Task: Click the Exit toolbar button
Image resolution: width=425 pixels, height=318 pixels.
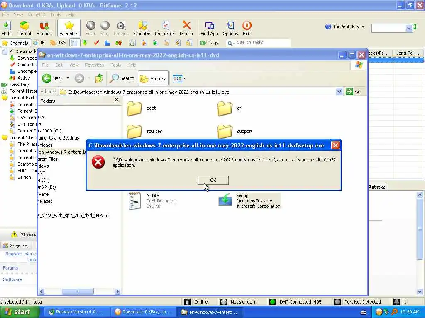Action: click(x=247, y=29)
